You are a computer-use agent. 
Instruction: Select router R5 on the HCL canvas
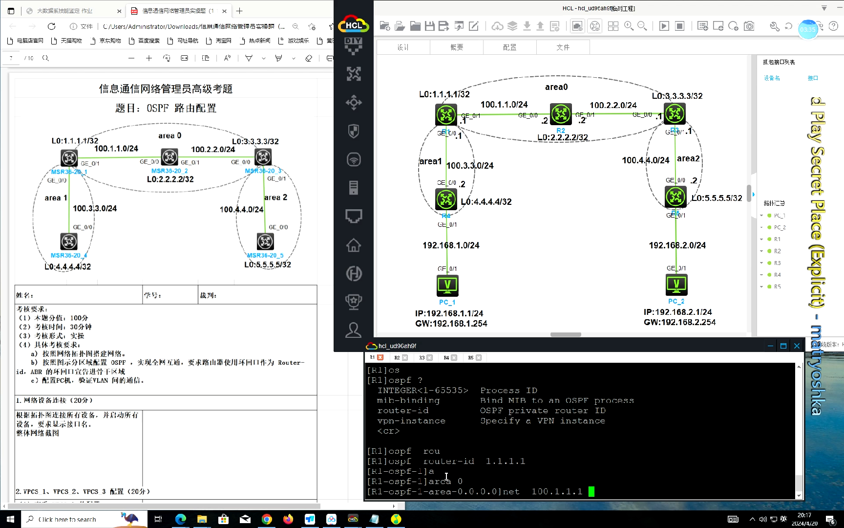pyautogui.click(x=675, y=197)
